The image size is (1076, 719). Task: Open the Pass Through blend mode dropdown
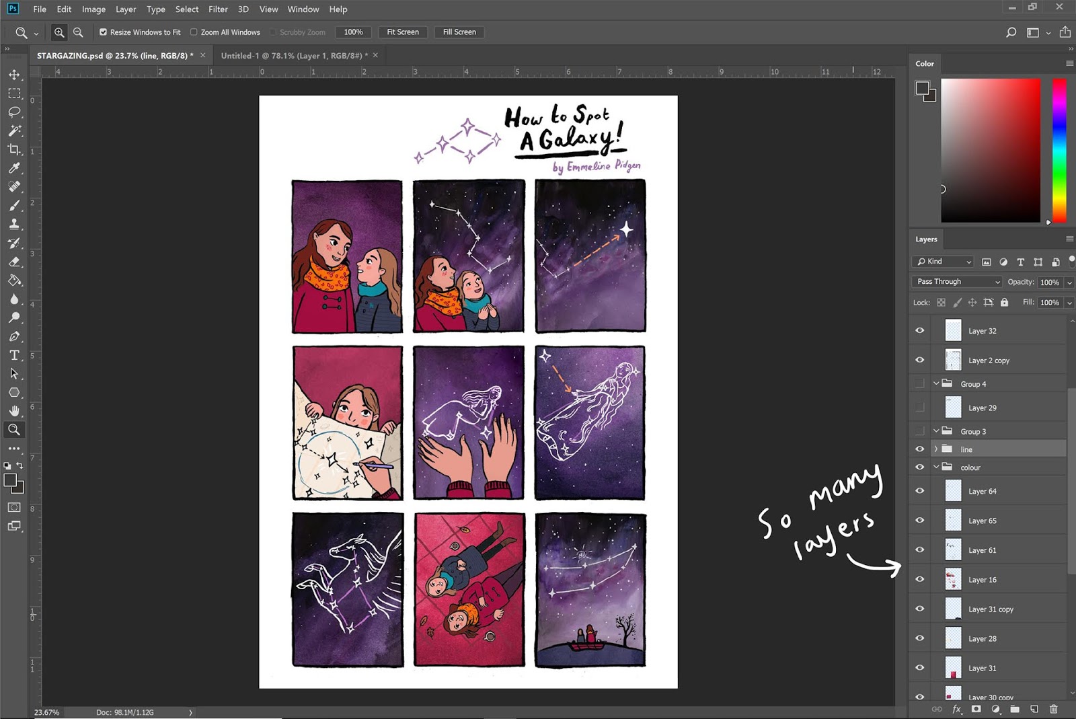(x=958, y=282)
